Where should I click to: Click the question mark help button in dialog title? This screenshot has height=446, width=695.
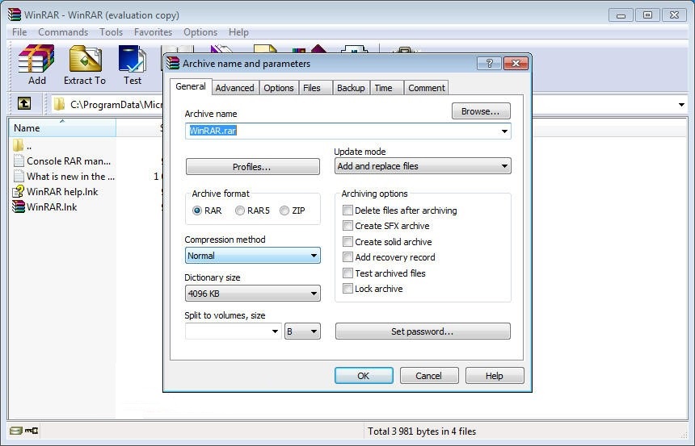click(490, 63)
